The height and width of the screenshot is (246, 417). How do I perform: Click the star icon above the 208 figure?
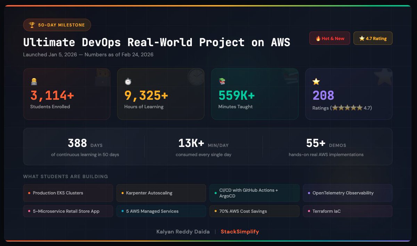pos(316,82)
